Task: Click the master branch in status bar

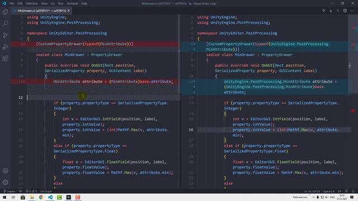Action: (x=9, y=191)
